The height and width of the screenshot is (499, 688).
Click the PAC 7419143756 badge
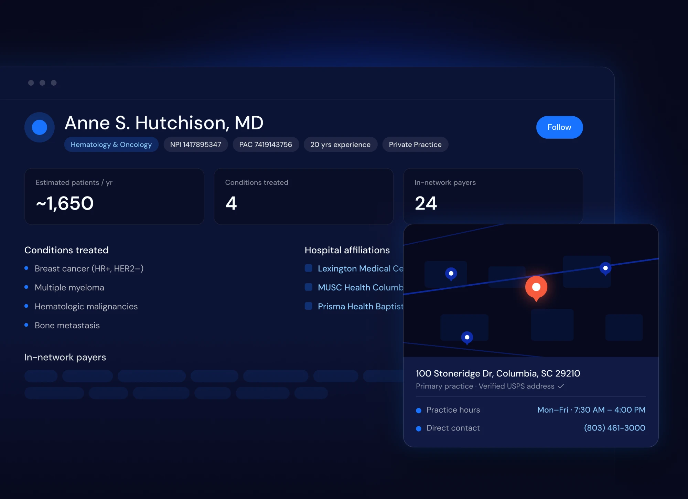click(266, 145)
